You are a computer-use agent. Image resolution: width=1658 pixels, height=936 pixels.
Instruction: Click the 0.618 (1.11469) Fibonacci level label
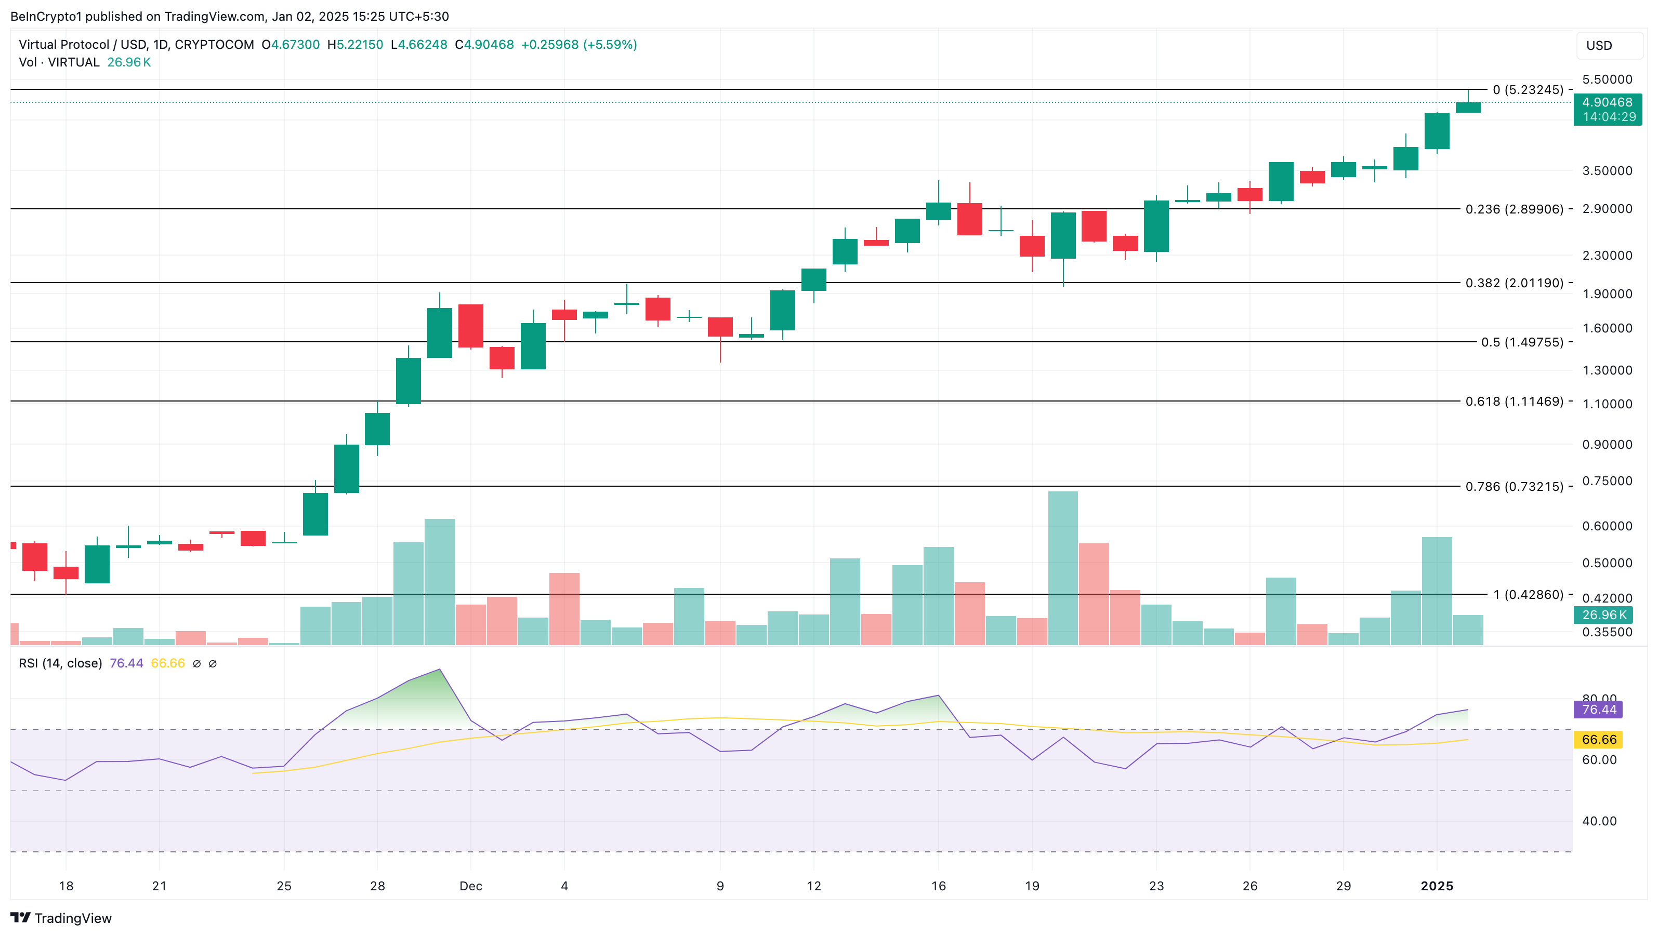pyautogui.click(x=1514, y=402)
